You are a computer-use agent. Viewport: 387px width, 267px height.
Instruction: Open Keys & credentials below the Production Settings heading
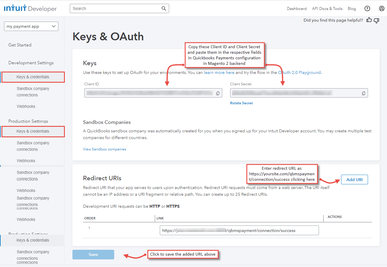[33, 131]
